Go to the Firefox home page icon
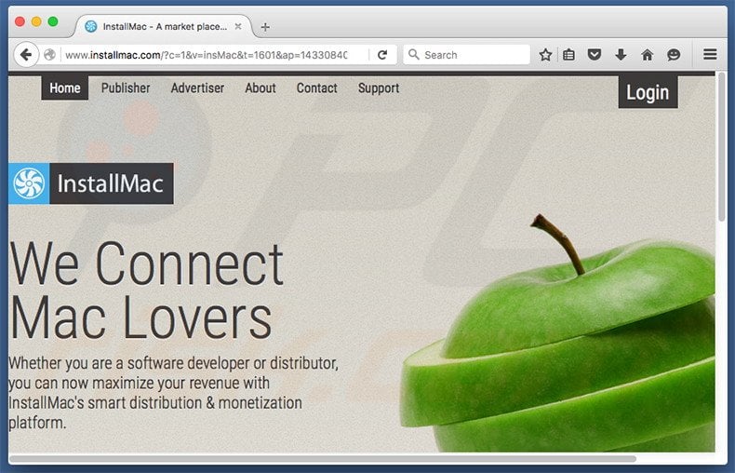 tap(647, 55)
